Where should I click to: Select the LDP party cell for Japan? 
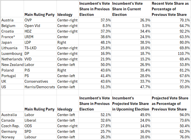click(40, 42)
